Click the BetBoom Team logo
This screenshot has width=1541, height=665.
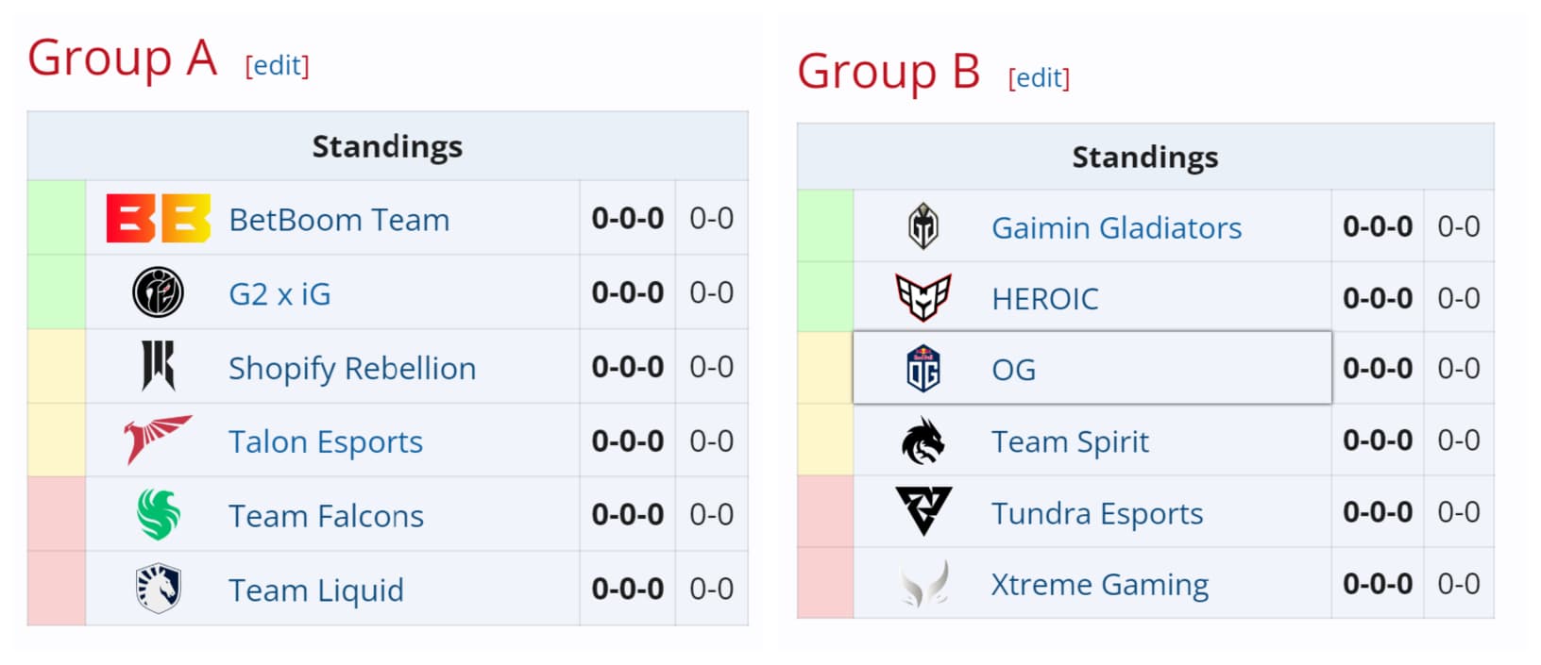tap(156, 219)
